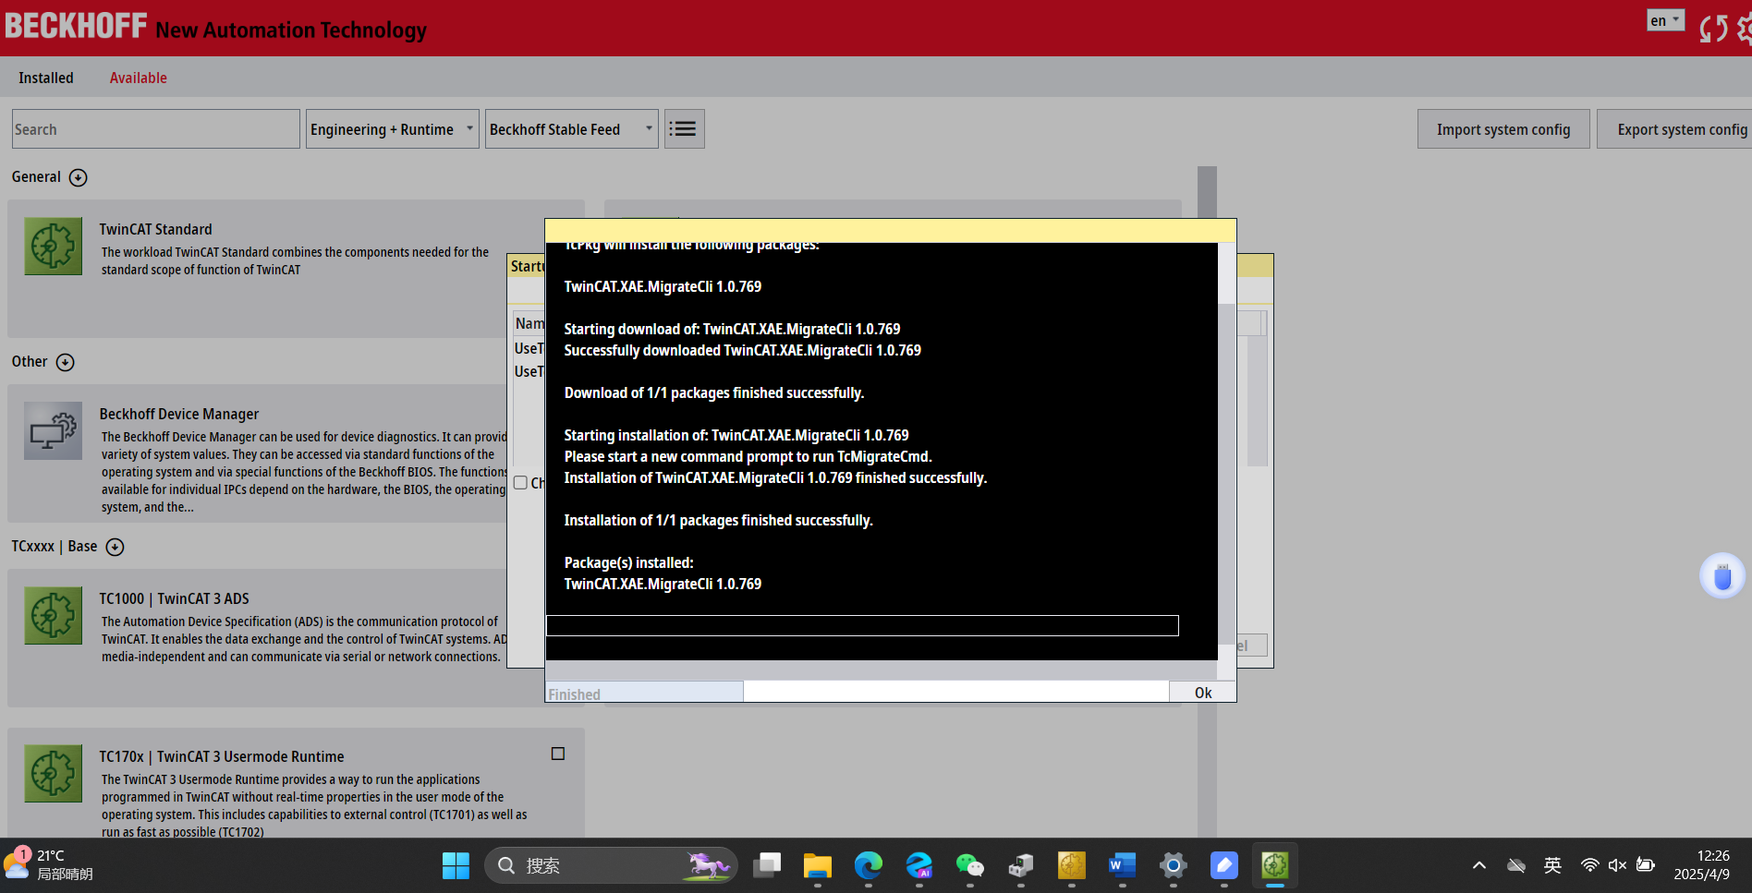Open WeChat from the taskbar
Viewport: 1752px width, 893px height.
click(x=970, y=865)
